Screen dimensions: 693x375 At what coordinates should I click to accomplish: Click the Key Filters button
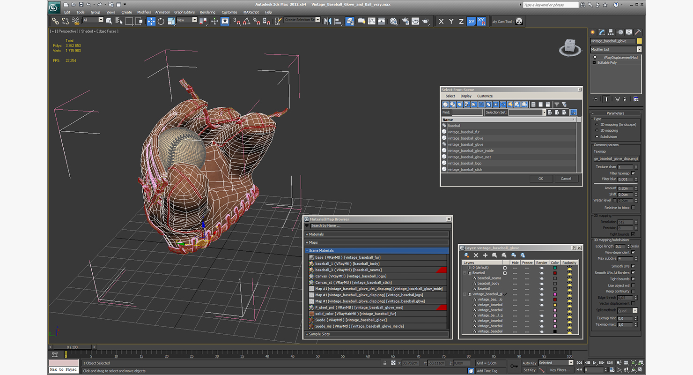560,370
